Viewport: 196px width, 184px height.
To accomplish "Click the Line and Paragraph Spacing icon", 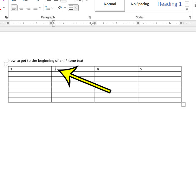I will coord(48,8).
